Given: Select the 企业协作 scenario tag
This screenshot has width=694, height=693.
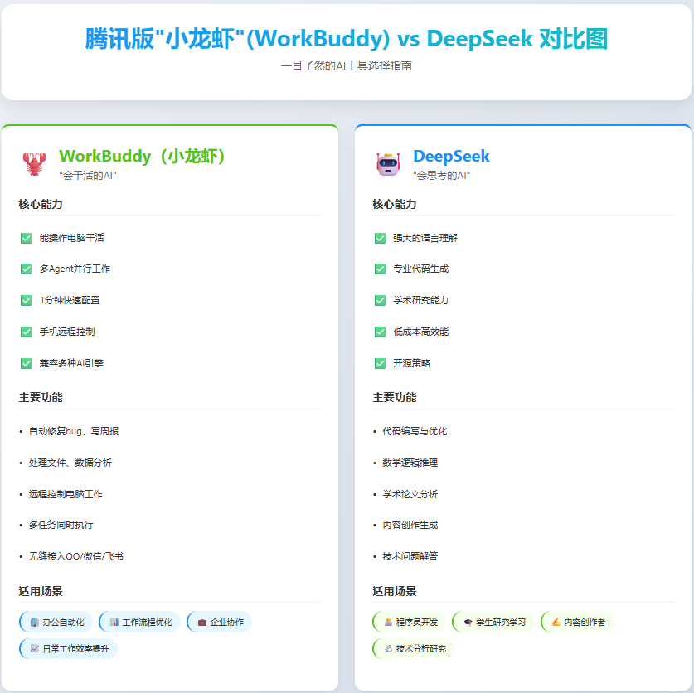Looking at the screenshot, I should pos(219,623).
